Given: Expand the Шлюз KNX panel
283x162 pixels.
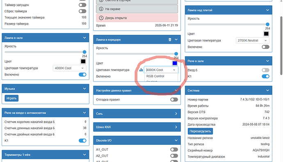Looking at the screenshot, I should coord(176,127).
